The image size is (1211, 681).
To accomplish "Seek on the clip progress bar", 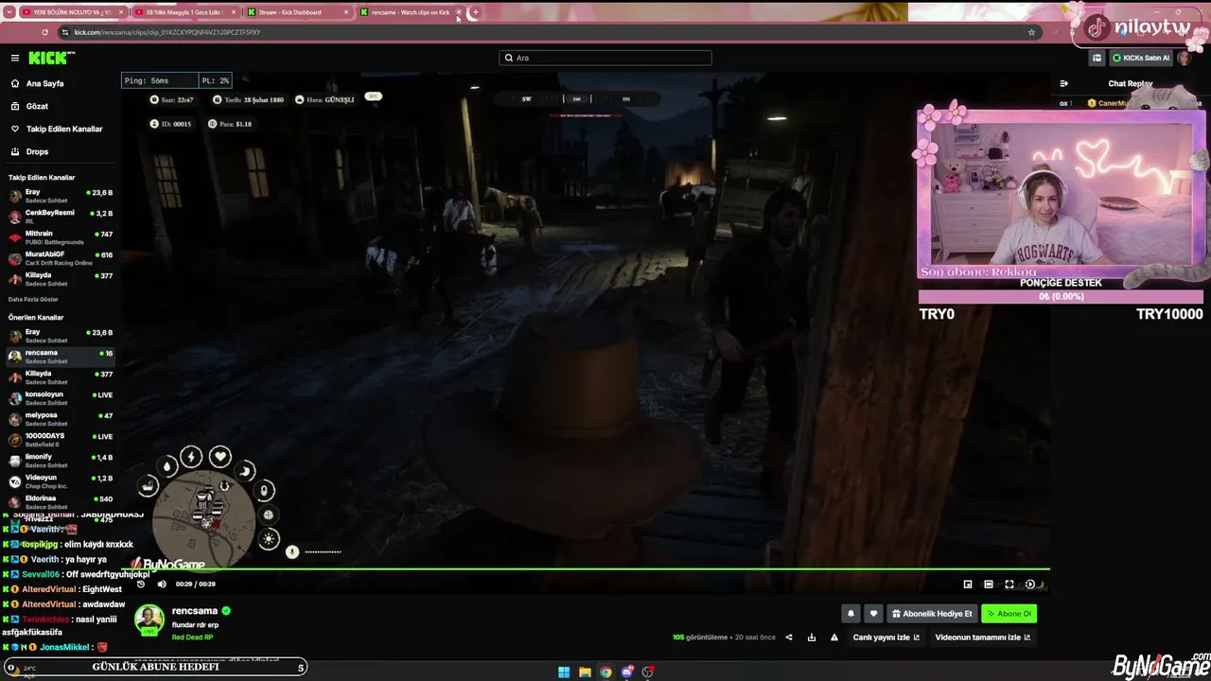I will click(x=586, y=569).
